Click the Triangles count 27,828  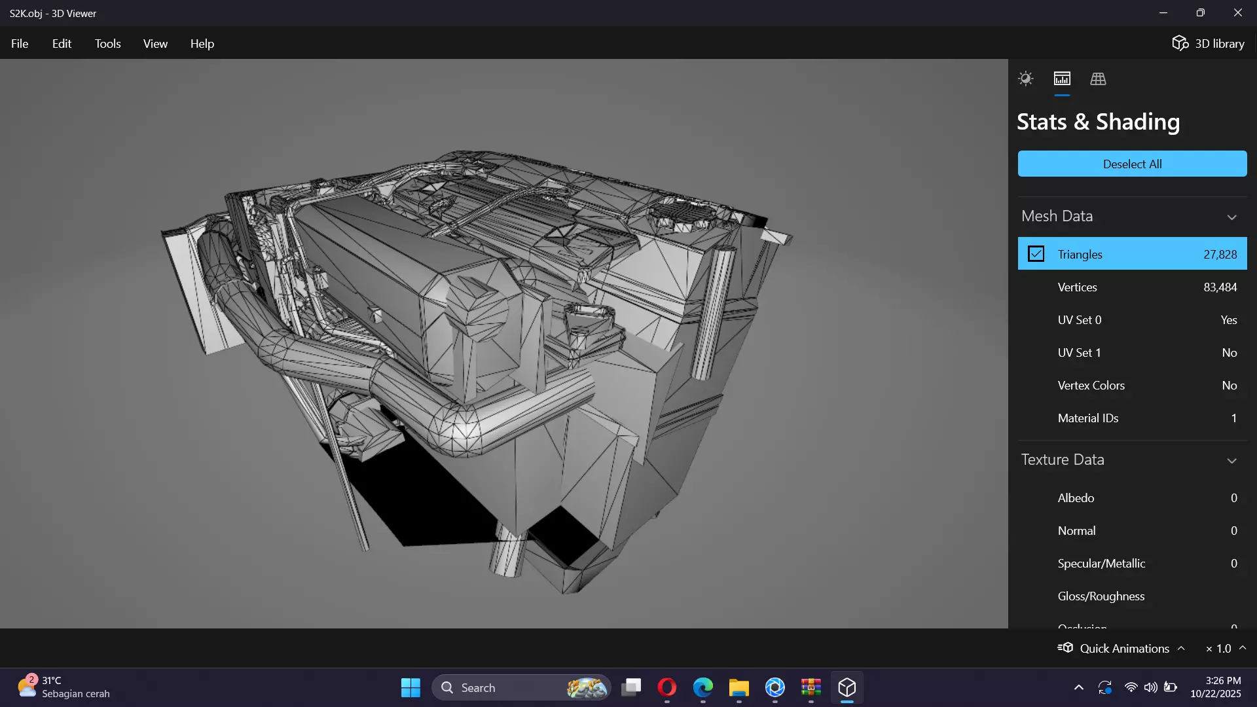tap(1220, 254)
